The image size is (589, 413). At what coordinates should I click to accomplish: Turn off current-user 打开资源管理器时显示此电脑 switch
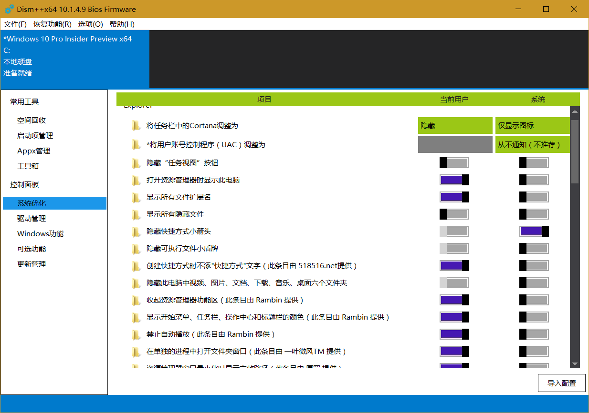point(454,180)
